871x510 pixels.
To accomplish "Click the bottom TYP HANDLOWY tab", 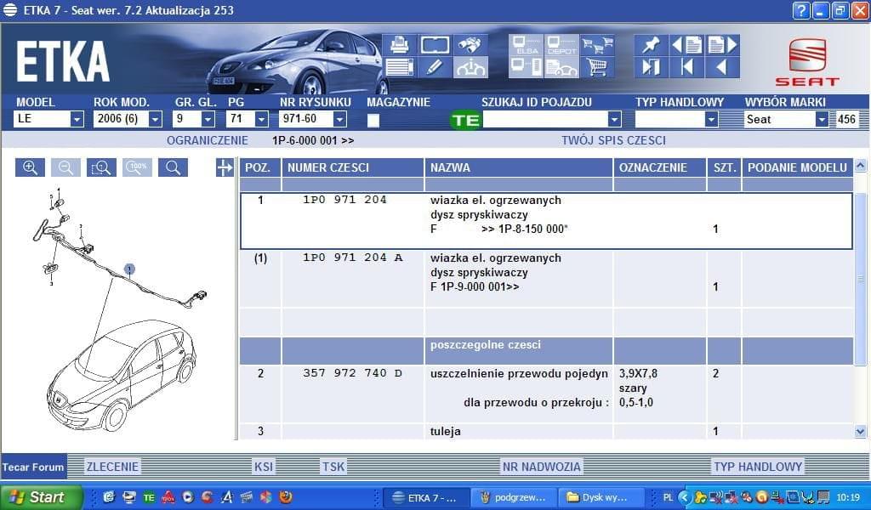I will click(758, 467).
